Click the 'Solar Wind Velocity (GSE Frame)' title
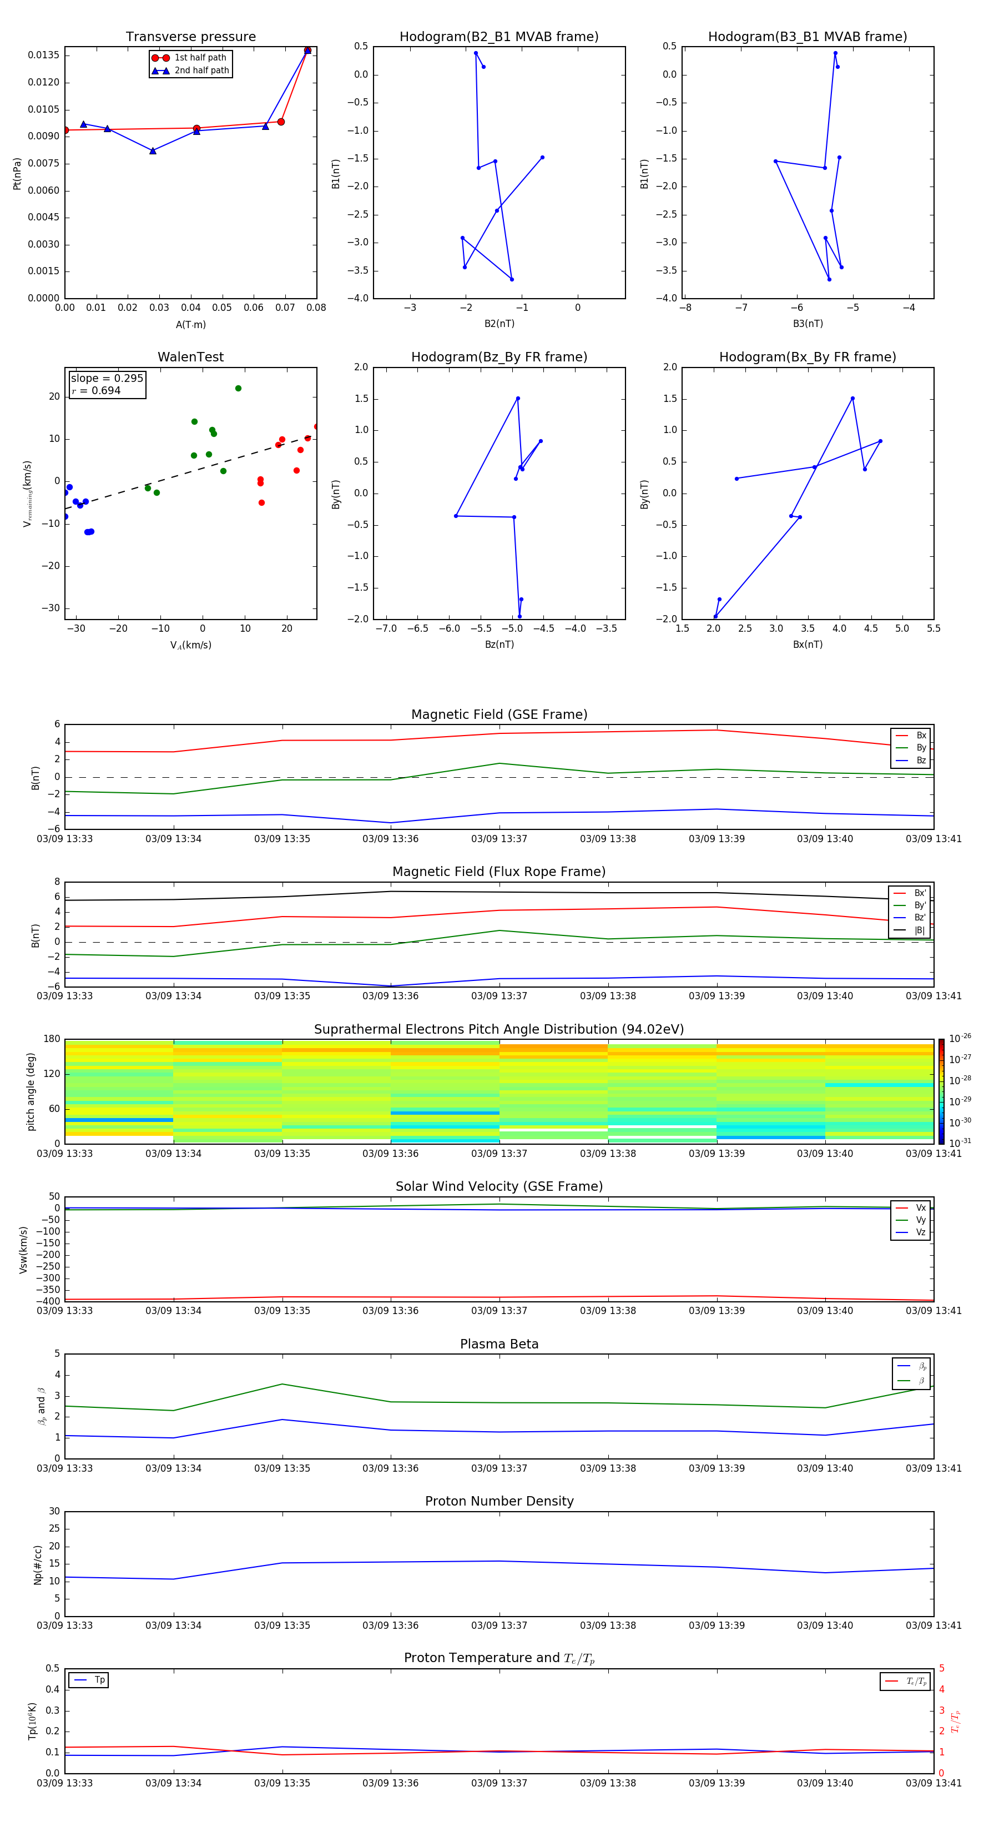The height and width of the screenshot is (1832, 999). 499,1187
